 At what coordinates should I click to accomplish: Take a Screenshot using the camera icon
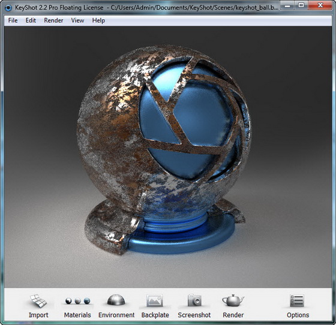click(194, 300)
